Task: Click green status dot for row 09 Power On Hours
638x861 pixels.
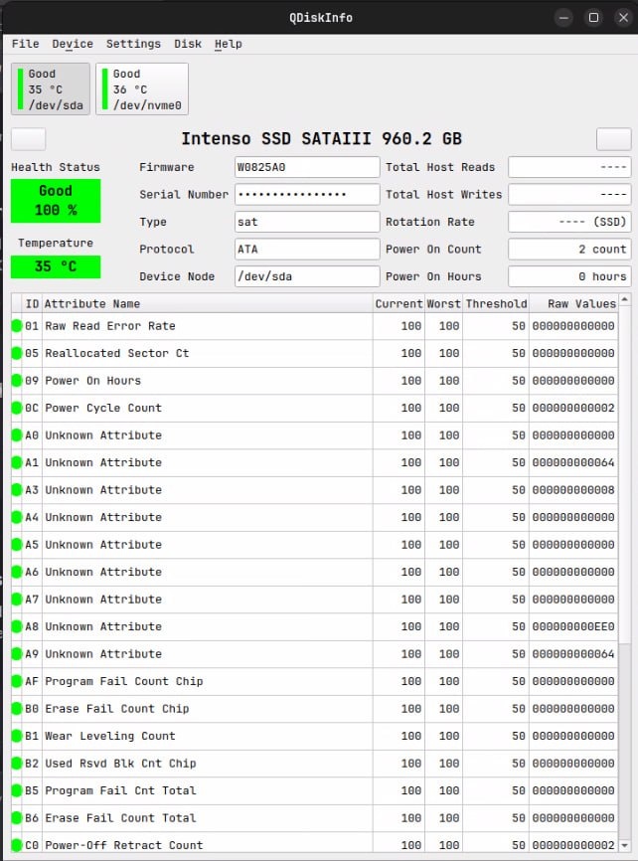Action: point(17,381)
